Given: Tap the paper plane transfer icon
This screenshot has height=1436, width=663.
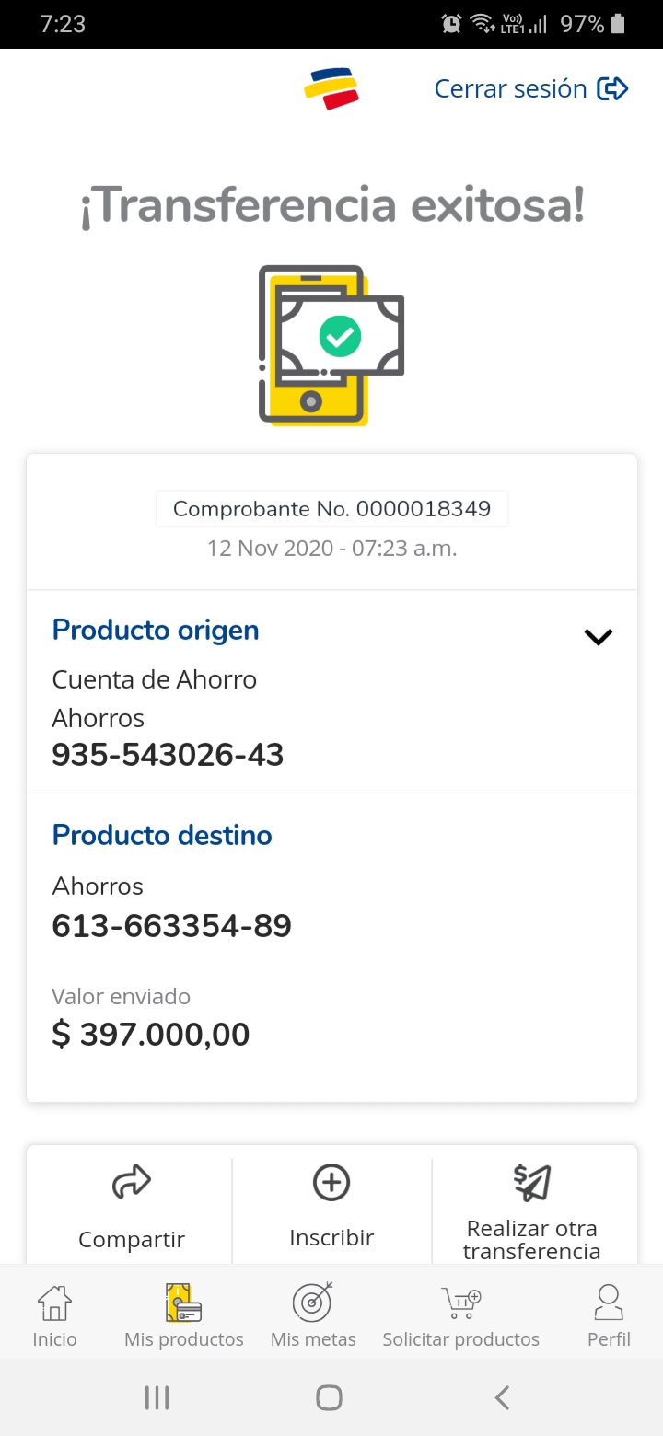Looking at the screenshot, I should [x=532, y=1183].
